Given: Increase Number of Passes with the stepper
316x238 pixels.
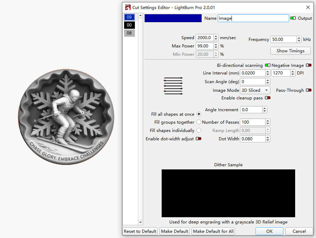Looking at the screenshot, I should [x=267, y=120].
